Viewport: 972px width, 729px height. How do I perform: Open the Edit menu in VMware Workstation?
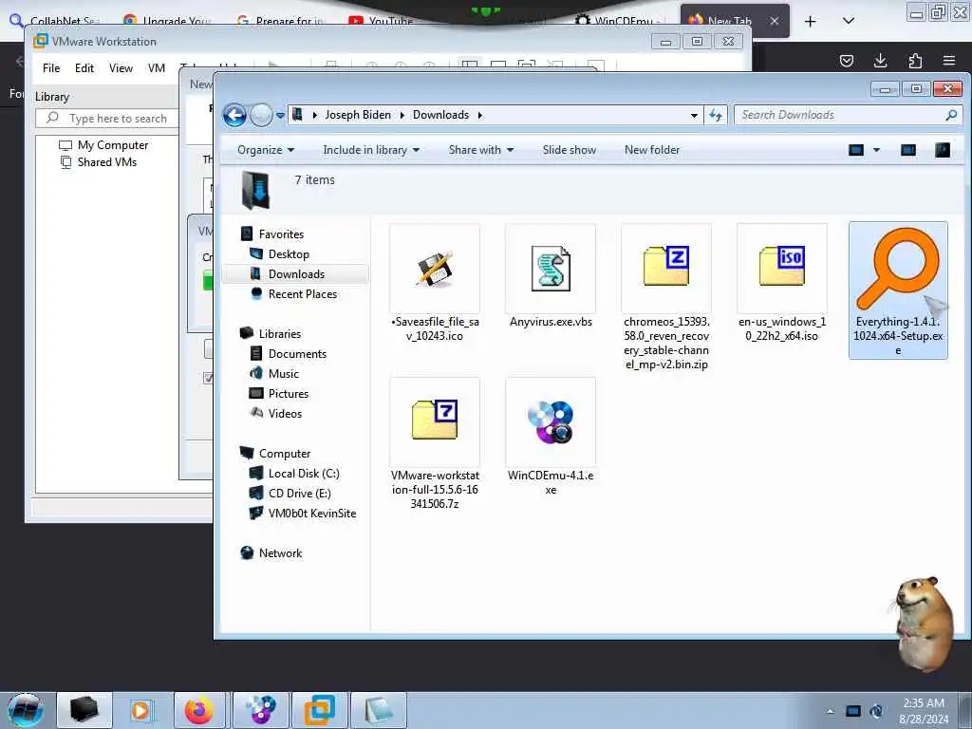click(84, 68)
